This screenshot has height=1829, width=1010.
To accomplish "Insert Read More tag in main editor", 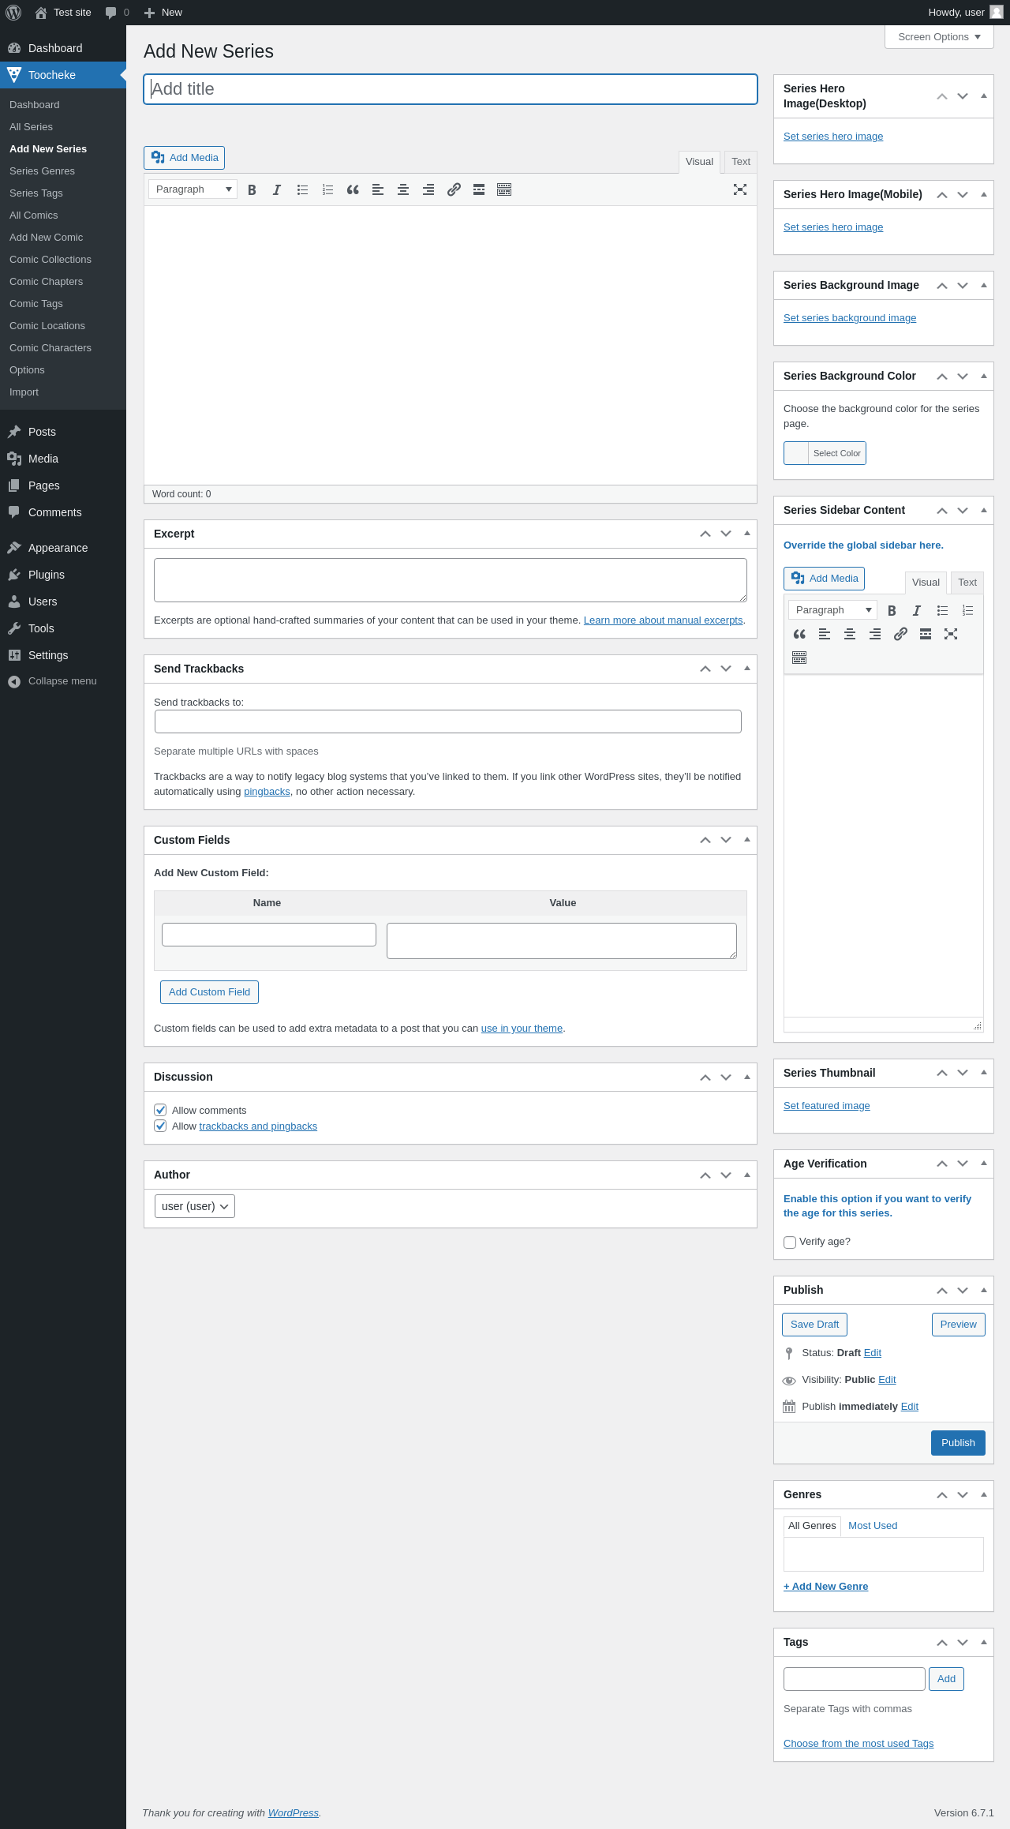I will 479,189.
